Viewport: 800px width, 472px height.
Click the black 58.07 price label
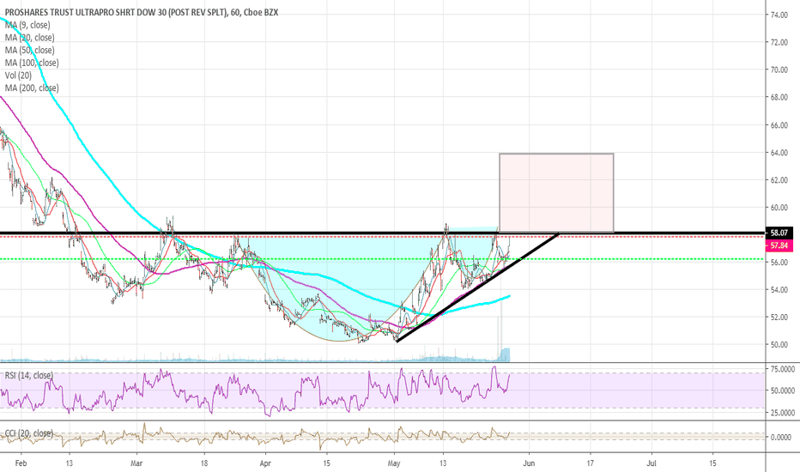[779, 233]
